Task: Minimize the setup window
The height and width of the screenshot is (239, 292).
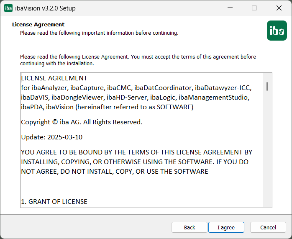Action: (230, 8)
